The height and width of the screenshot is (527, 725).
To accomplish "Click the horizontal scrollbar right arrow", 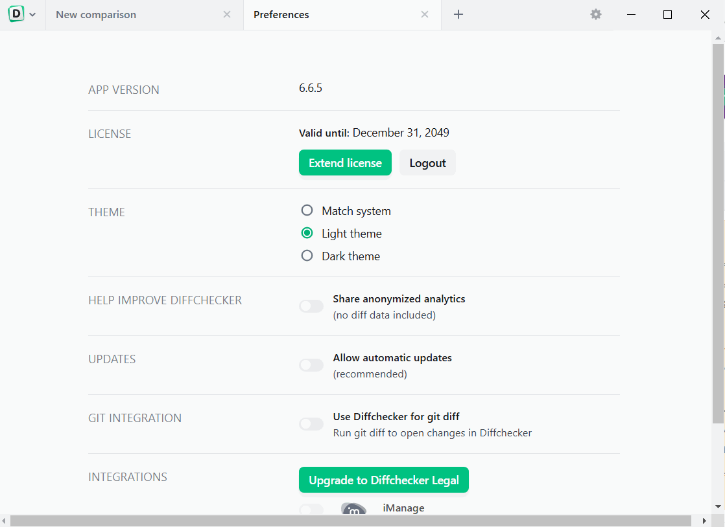I will (x=704, y=521).
